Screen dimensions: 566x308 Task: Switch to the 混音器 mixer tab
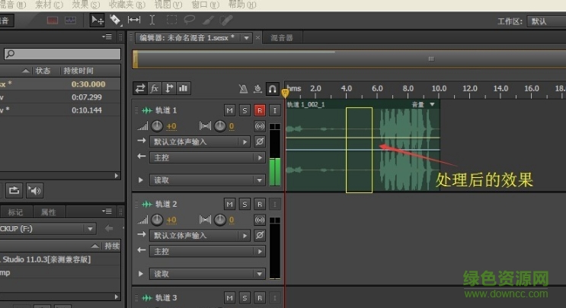coord(281,37)
